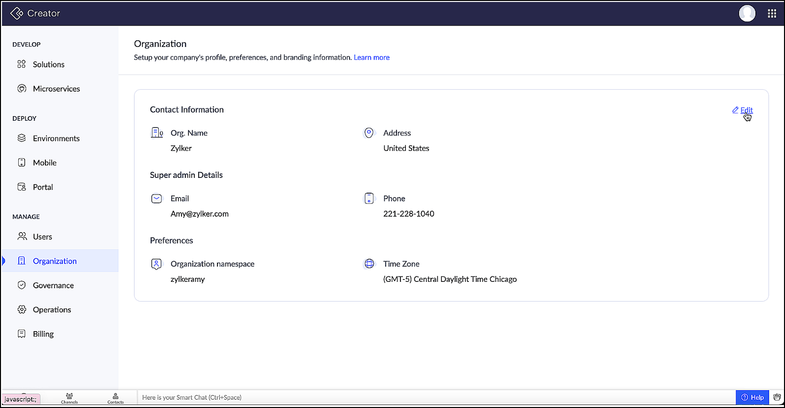The image size is (785, 408).
Task: Select Organization in the sidebar
Action: [x=55, y=261]
